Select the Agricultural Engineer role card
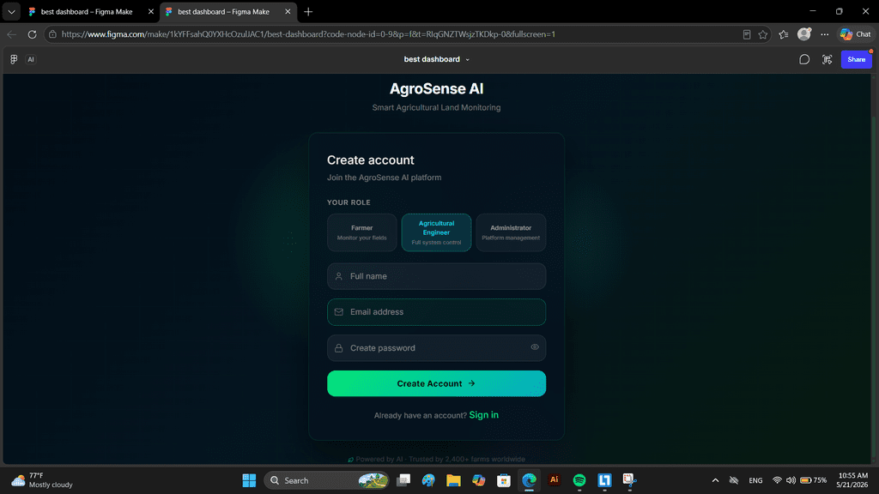This screenshot has width=879, height=494. [436, 232]
